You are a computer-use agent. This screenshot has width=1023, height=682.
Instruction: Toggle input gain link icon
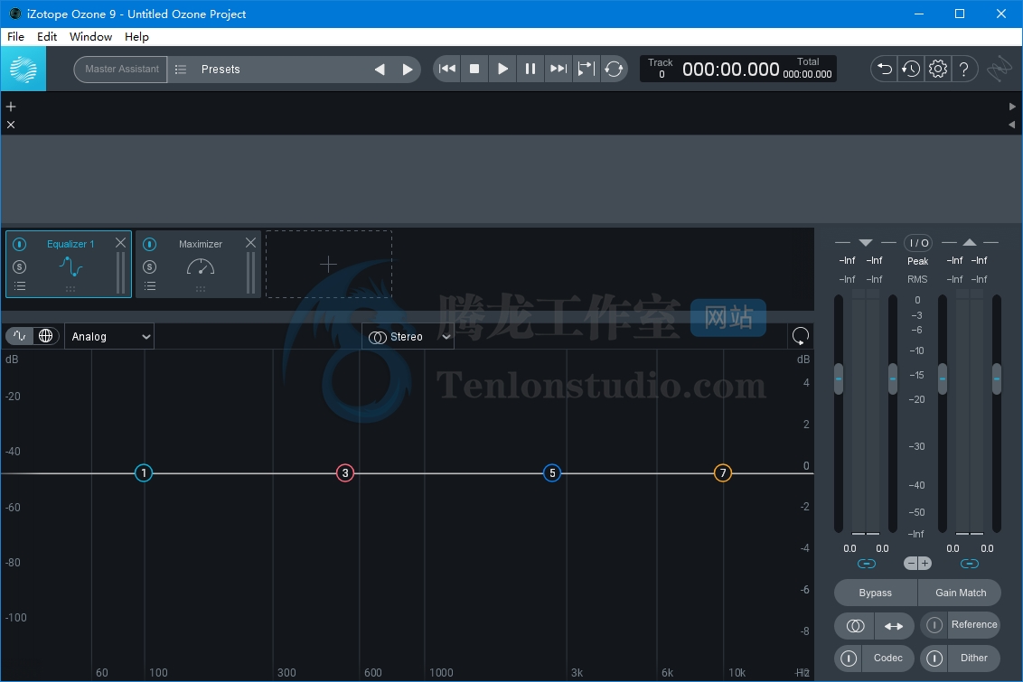click(x=867, y=564)
